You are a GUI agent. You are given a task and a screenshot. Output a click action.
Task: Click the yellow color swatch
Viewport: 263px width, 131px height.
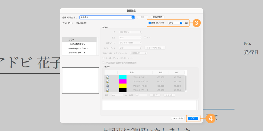123,86
